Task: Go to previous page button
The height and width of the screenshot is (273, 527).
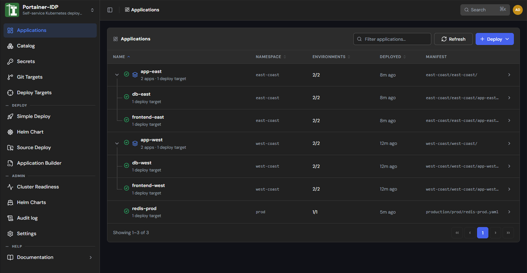Action: coord(470,233)
